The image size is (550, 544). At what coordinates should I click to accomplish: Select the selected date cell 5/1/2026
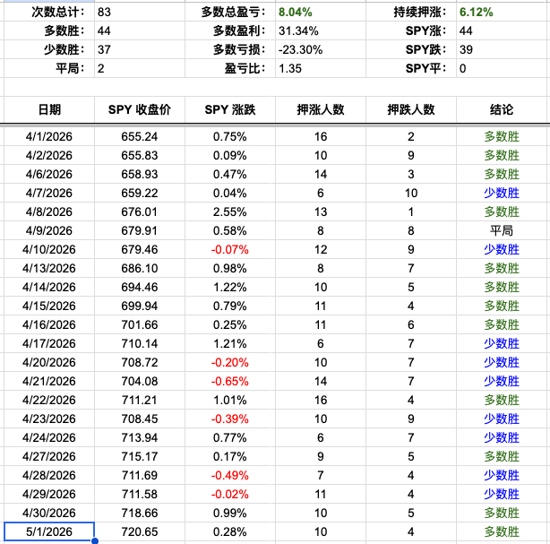[x=49, y=531]
